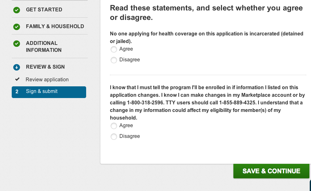
Task: Open the ADDITIONAL INFORMATION section label
Action: tap(44, 46)
